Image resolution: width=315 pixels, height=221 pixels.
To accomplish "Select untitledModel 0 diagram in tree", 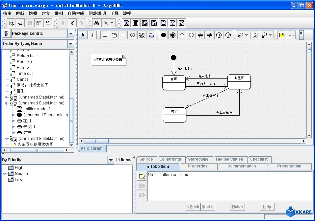I will pos(34,109).
